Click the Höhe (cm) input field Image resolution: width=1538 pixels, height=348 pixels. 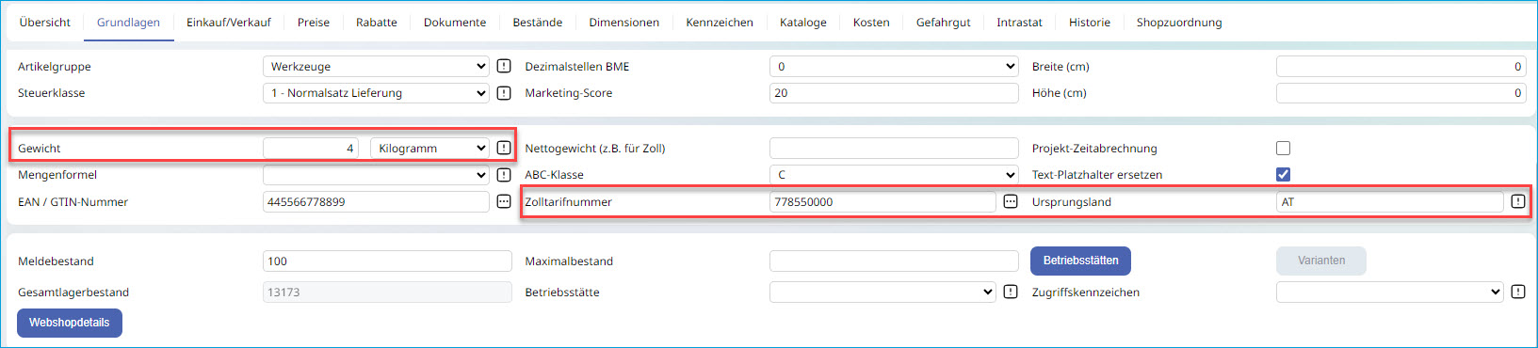tap(1400, 92)
